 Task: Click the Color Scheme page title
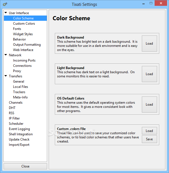click(x=71, y=18)
